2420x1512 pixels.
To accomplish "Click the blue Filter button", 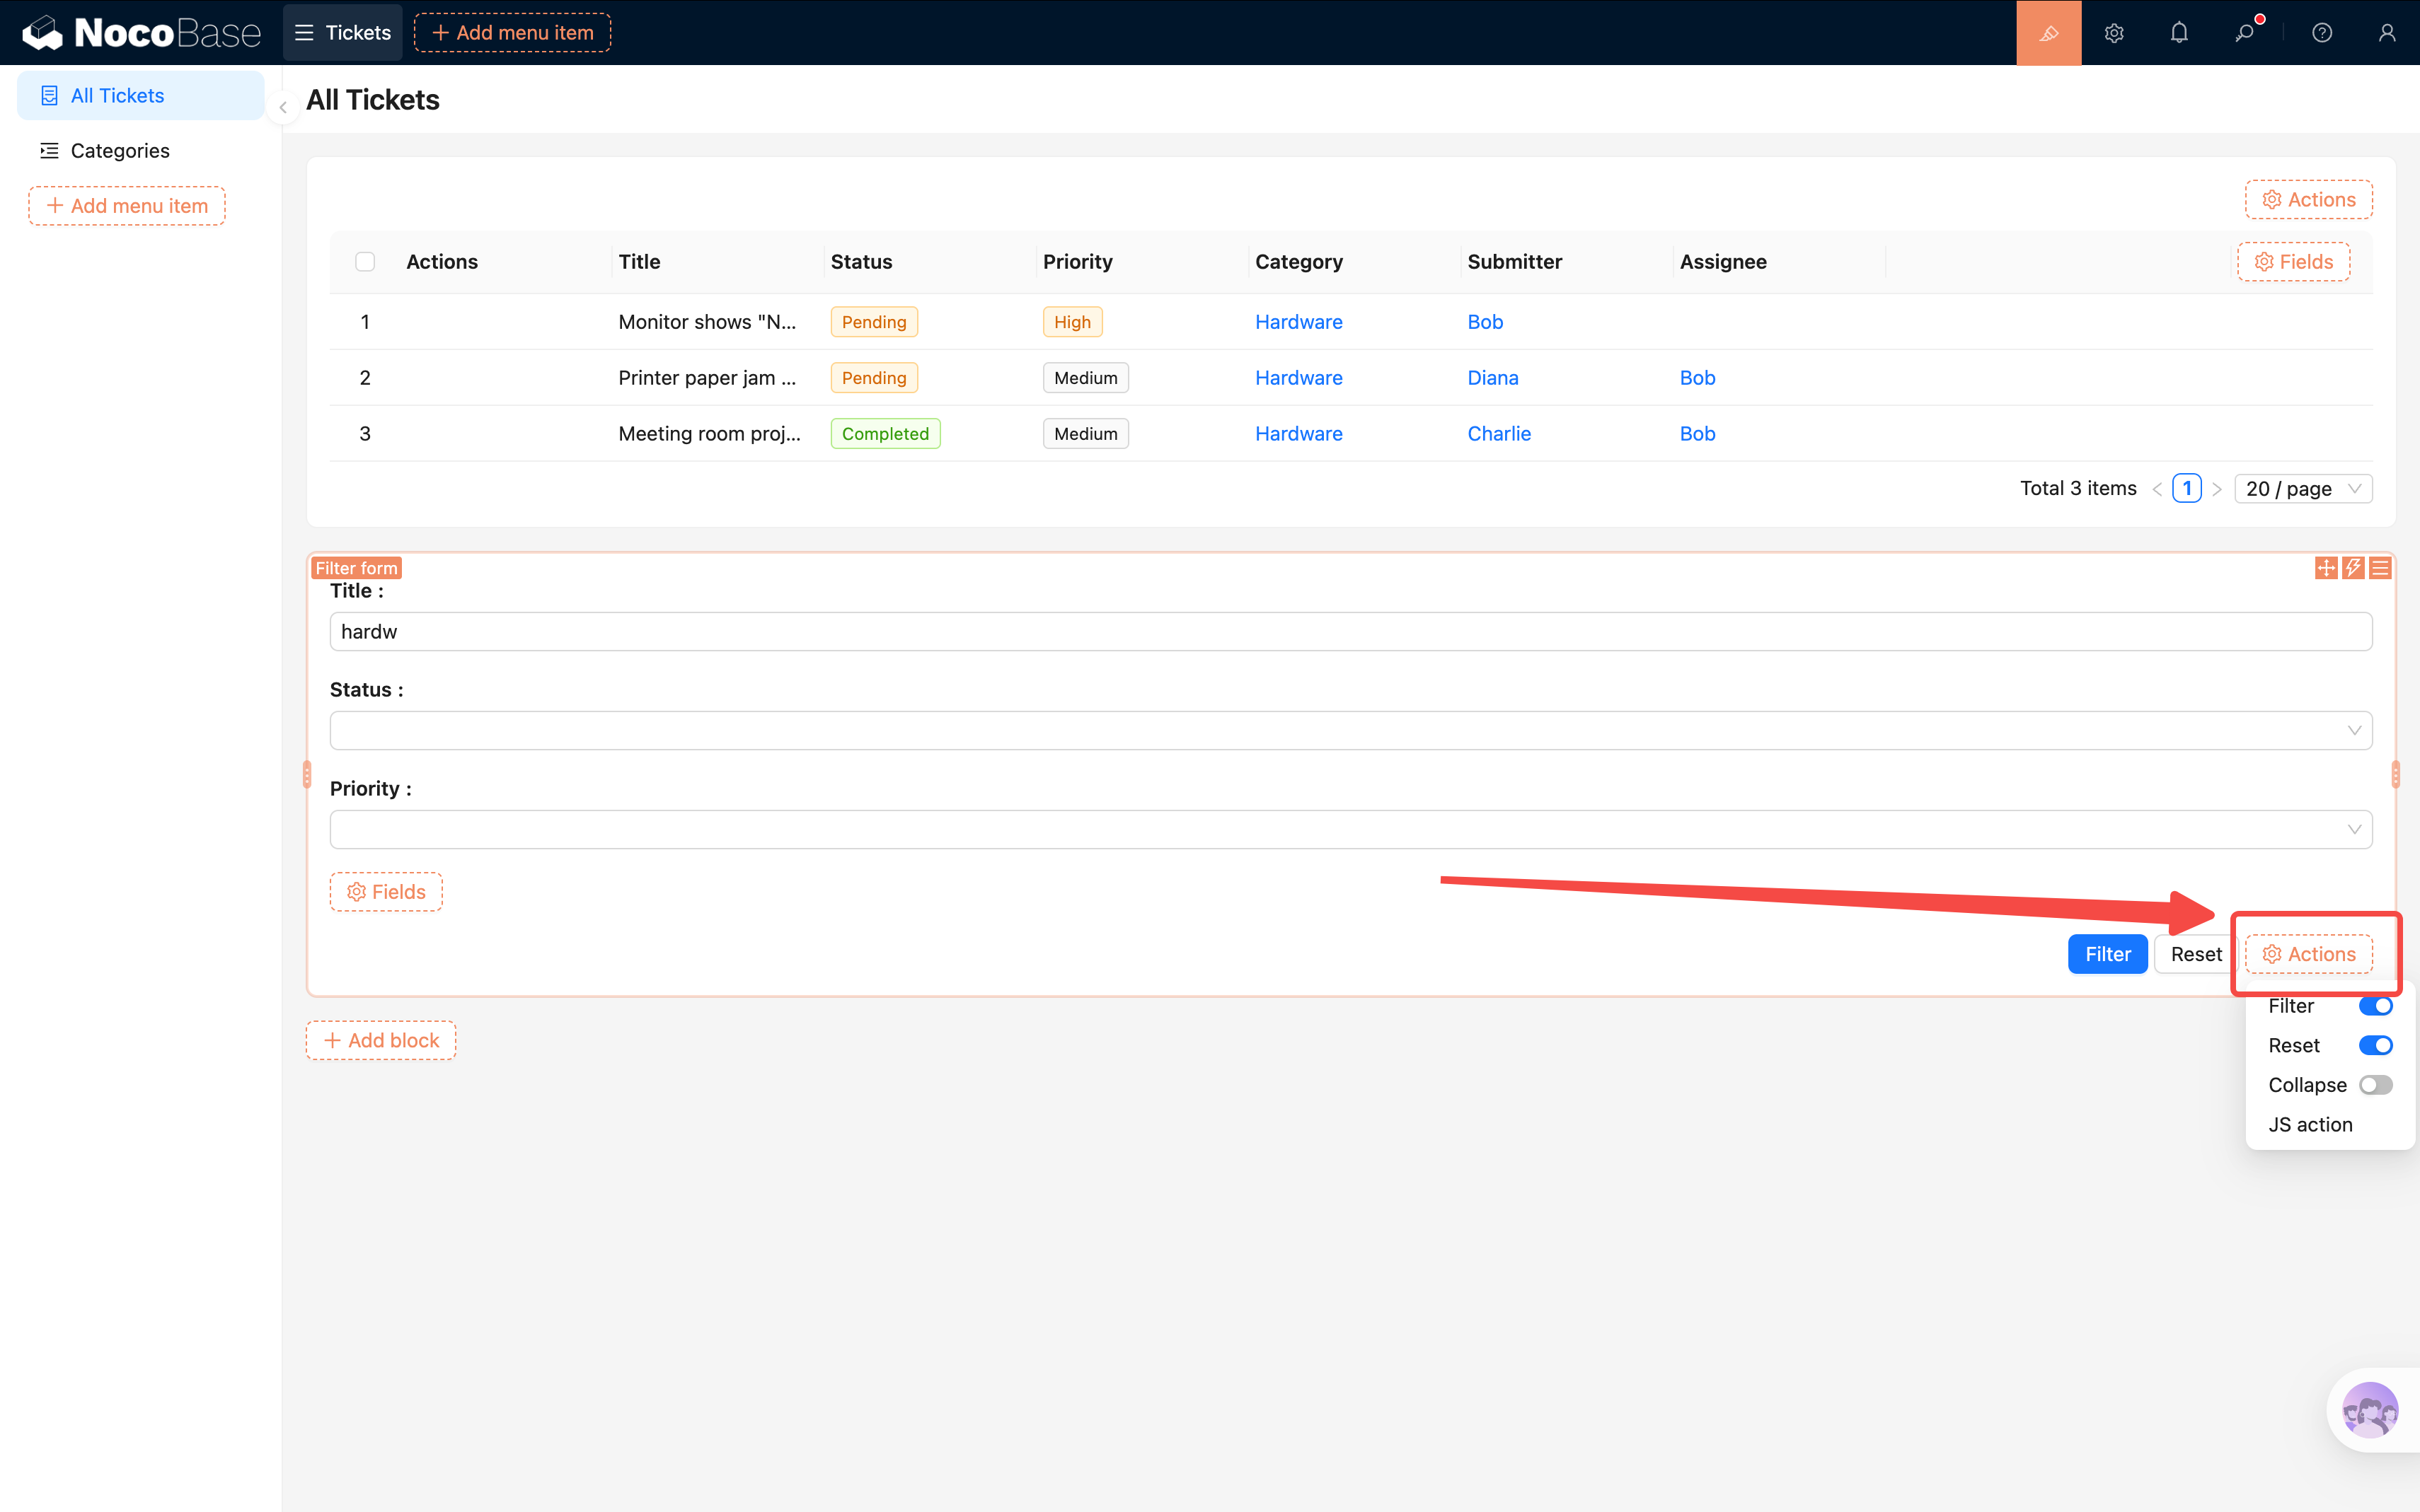I will (x=2107, y=954).
